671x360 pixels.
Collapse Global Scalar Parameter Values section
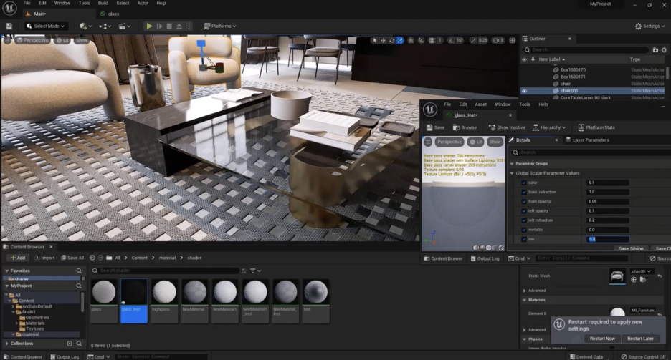coord(512,173)
